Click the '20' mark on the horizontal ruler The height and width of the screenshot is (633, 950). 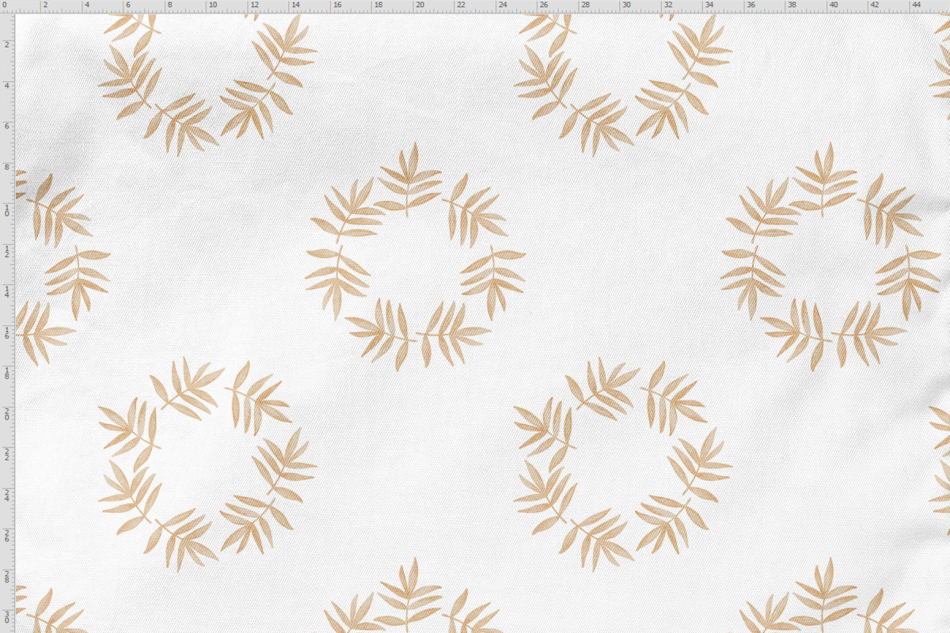click(420, 5)
